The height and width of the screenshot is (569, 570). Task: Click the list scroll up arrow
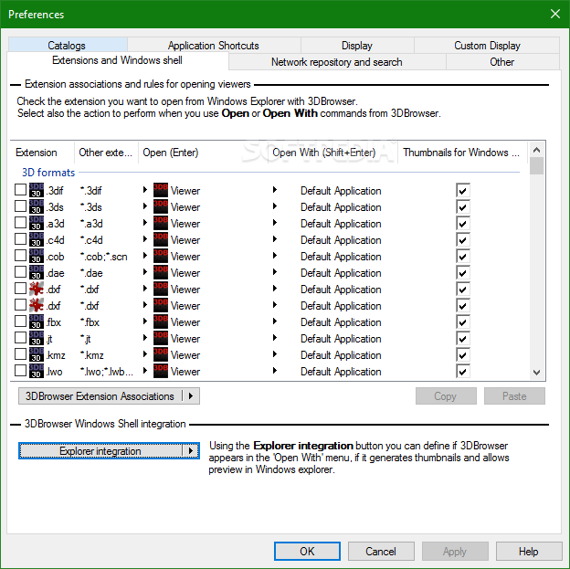tap(536, 150)
